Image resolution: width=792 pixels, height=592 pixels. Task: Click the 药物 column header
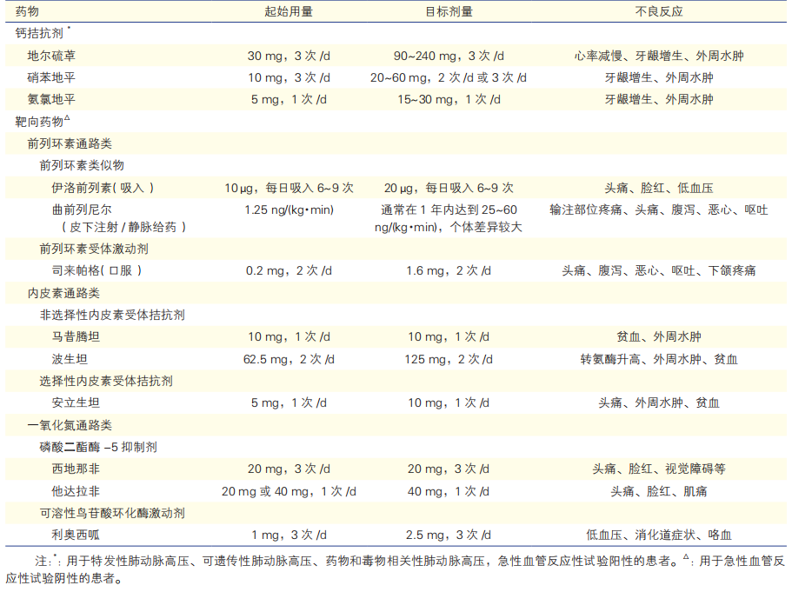click(28, 12)
